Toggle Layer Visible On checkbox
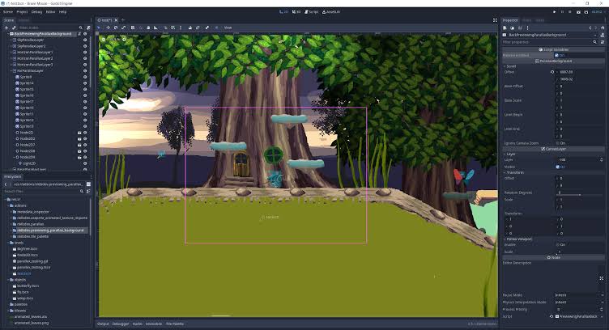 [558, 167]
